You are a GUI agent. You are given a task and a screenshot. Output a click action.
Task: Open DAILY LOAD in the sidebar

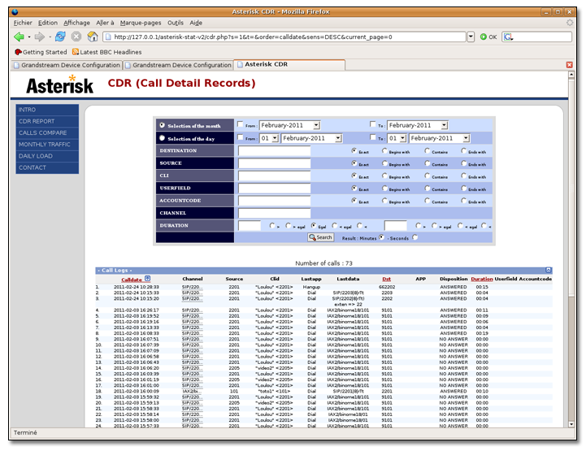47,156
